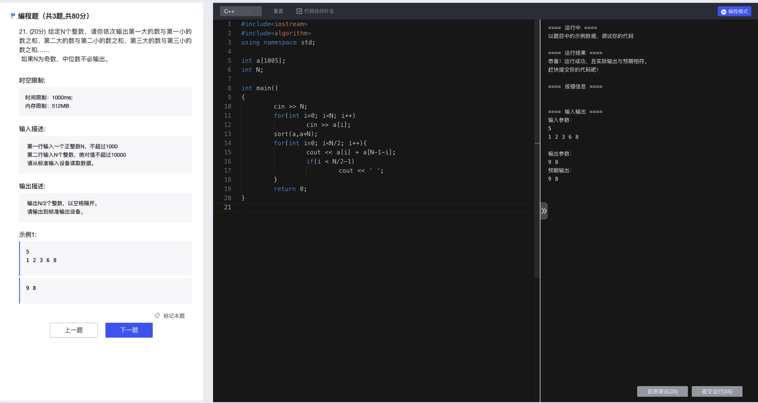
Task: Click the '#include<iostream>' line
Action: pyautogui.click(x=274, y=24)
